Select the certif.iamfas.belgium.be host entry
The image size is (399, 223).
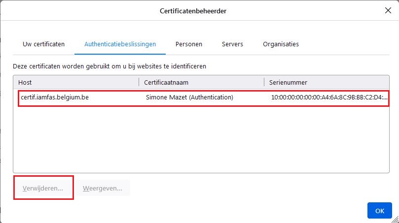[55, 97]
